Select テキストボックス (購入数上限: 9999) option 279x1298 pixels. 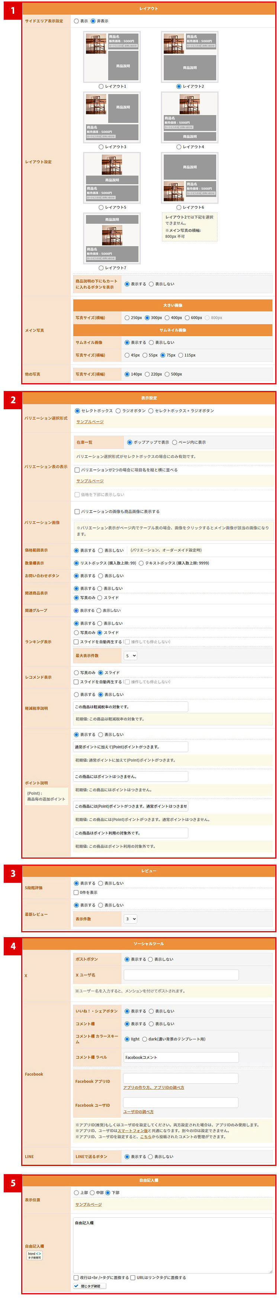click(141, 563)
